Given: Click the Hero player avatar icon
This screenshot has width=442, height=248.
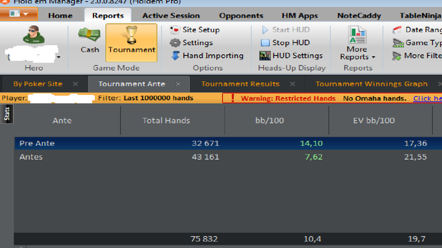Looking at the screenshot, I should pyautogui.click(x=34, y=35).
